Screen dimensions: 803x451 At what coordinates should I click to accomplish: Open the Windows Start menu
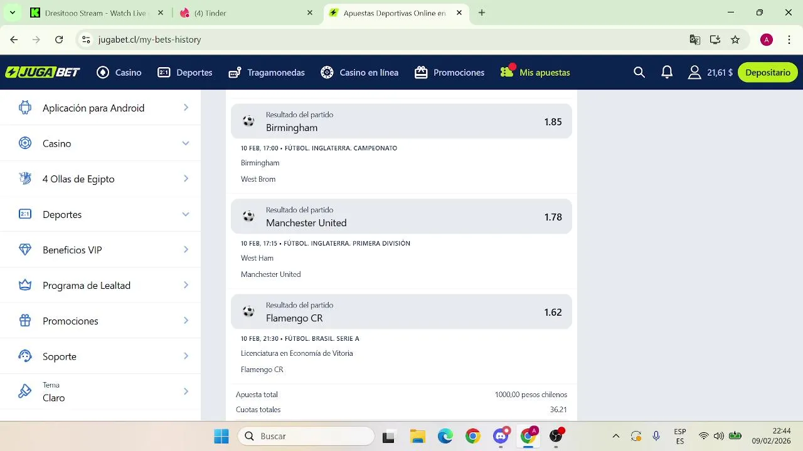[x=221, y=436]
